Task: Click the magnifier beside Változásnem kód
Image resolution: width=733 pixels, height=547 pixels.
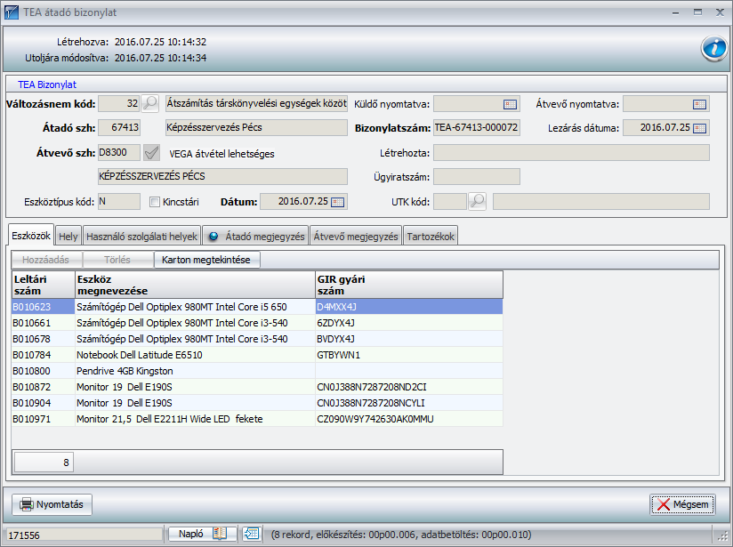Action: (150, 103)
